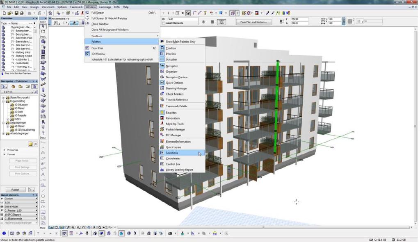Viewport: 420px width, 242px height.
Task: Toggle the Statusbar palette
Action: click(x=182, y=59)
